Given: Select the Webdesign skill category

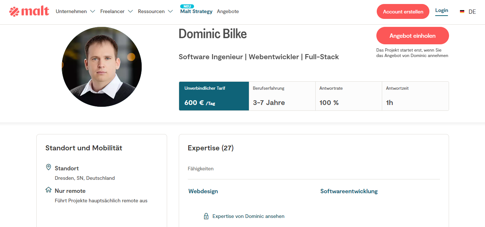Looking at the screenshot, I should pyautogui.click(x=203, y=191).
